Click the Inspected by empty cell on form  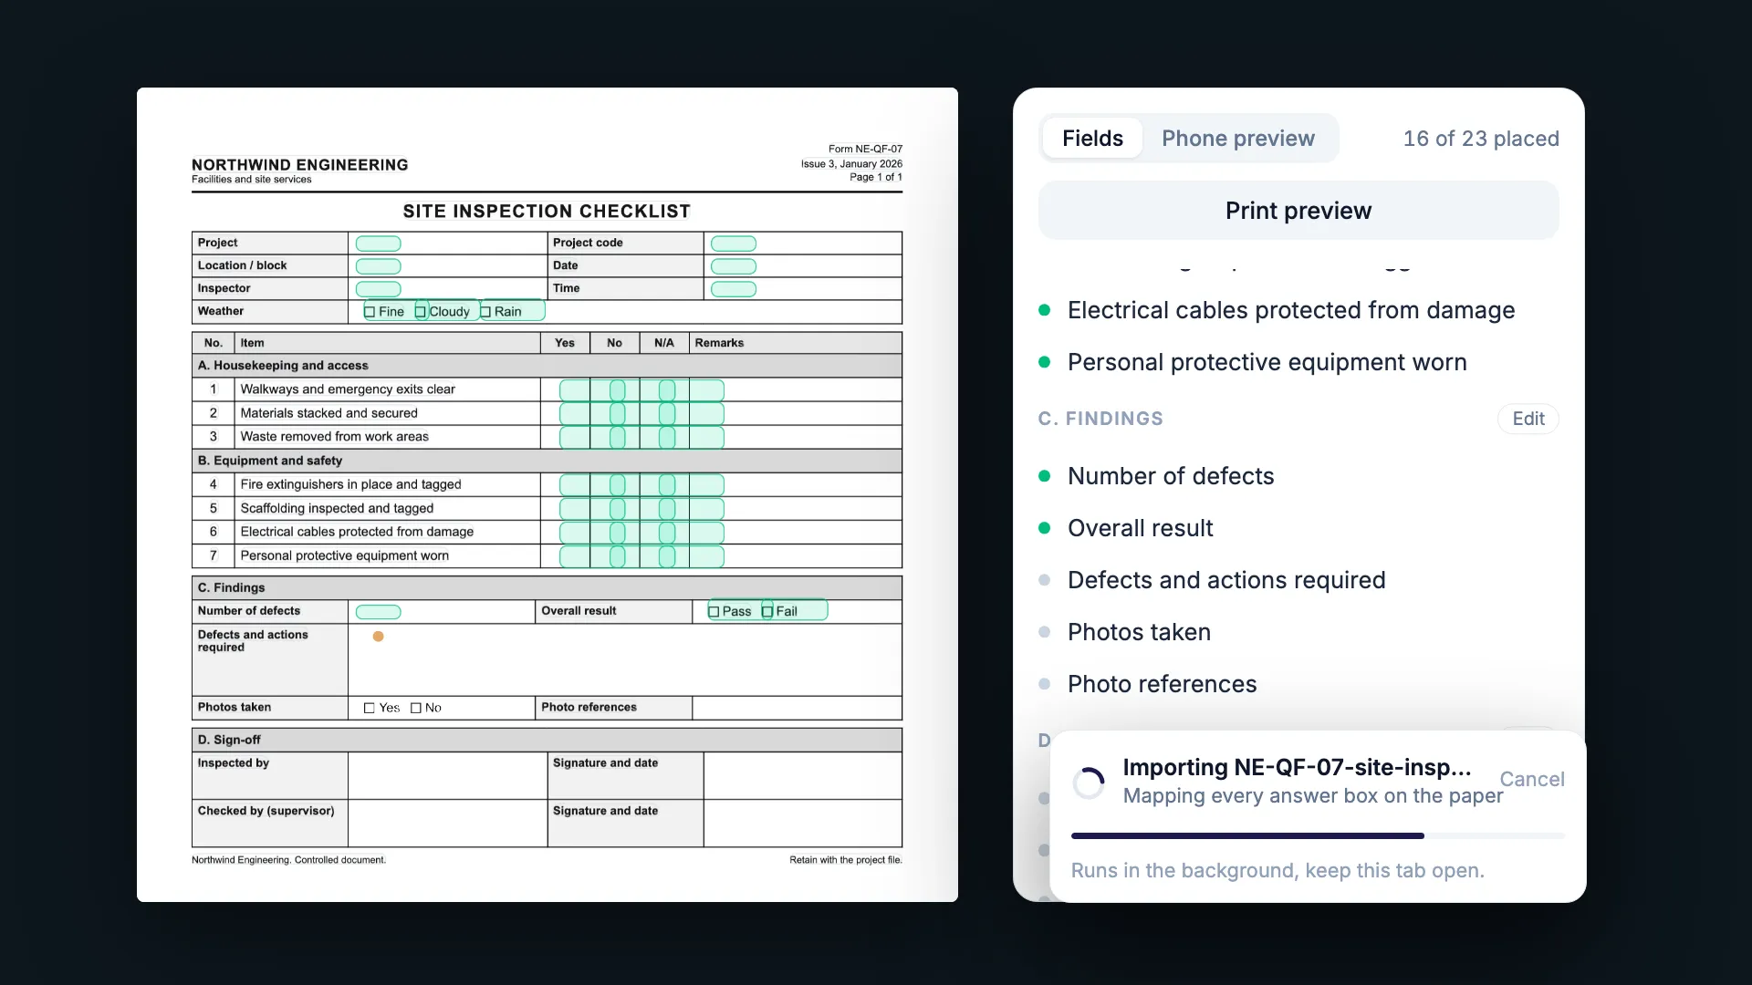[447, 776]
